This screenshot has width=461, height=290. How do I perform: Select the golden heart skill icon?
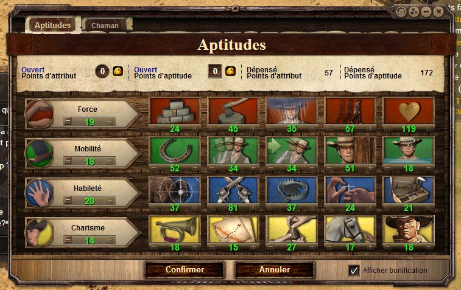(x=409, y=111)
